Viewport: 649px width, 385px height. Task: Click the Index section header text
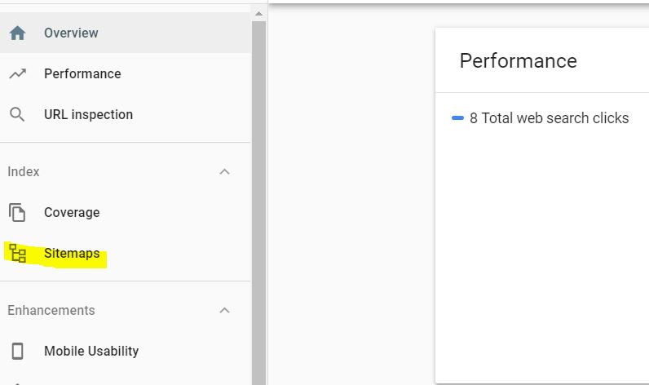click(24, 172)
